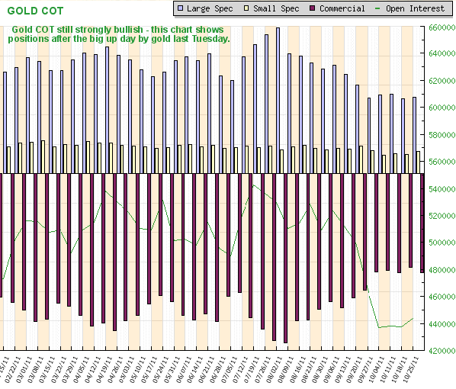Image resolution: width=456 pixels, height=389 pixels.
Task: Select the Commercial legend label
Action: [342, 8]
